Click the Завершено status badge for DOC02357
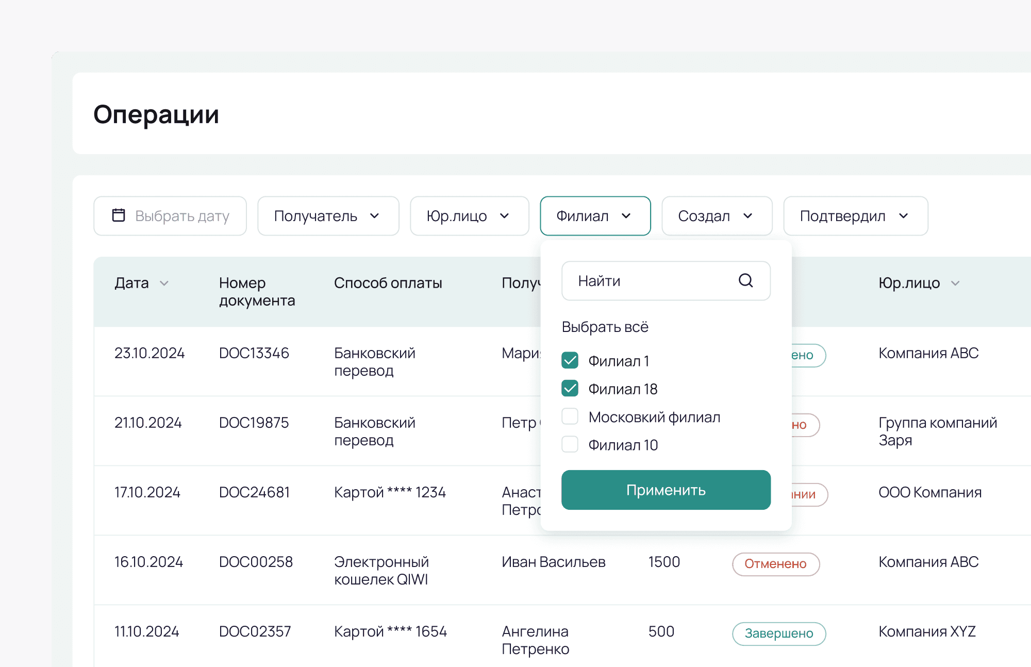Screen dimensions: 1031x667 pyautogui.click(x=778, y=633)
